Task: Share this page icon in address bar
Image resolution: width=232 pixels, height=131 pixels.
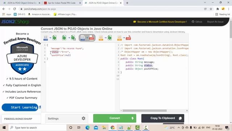Action: point(205,9)
